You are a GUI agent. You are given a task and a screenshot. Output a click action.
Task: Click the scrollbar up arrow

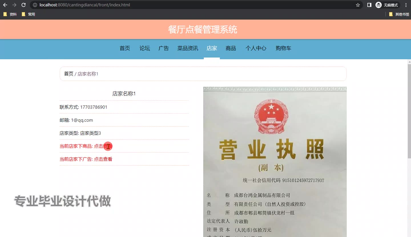409,62
